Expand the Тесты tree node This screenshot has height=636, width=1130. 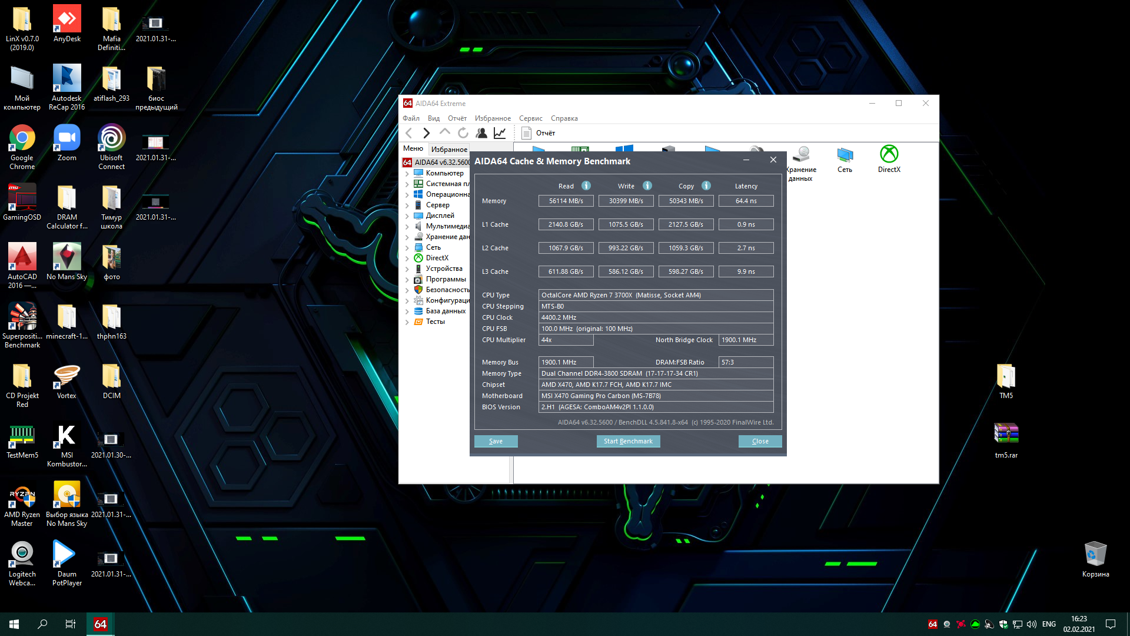pos(407,322)
